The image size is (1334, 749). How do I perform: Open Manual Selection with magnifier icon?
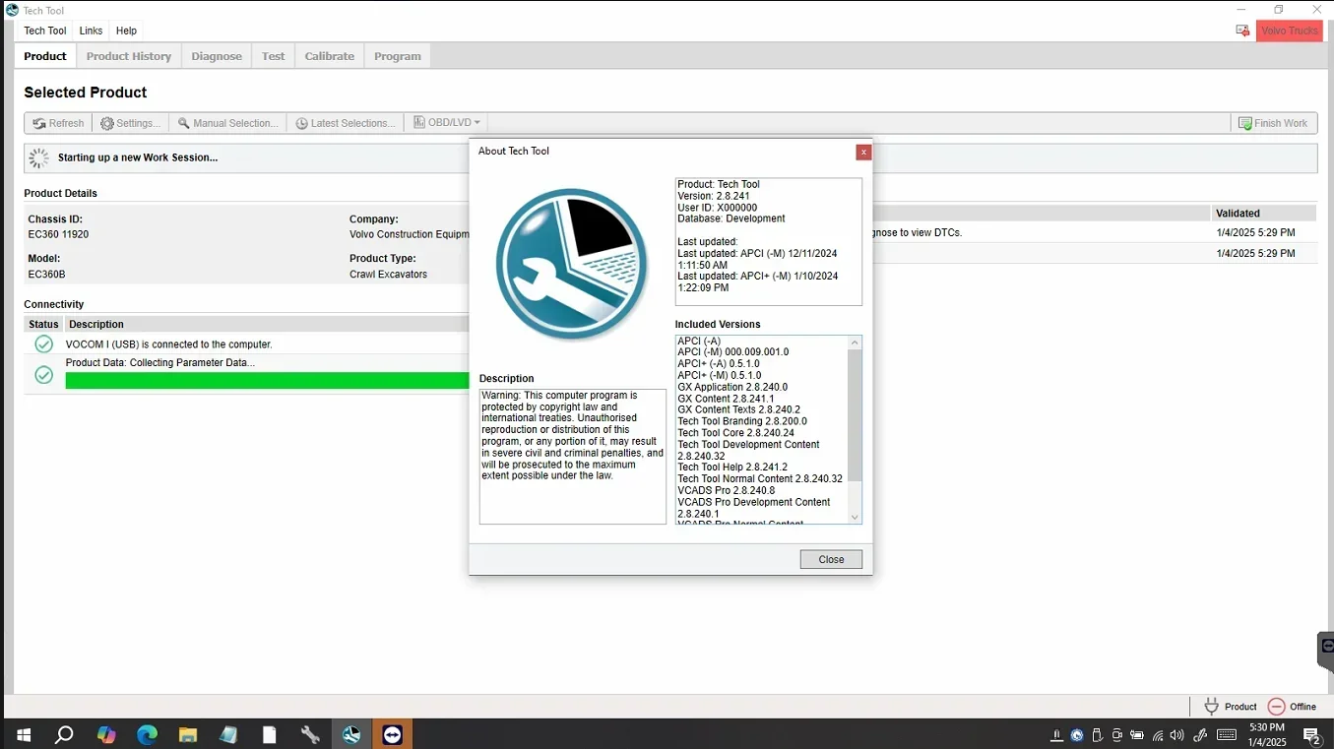pyautogui.click(x=227, y=123)
